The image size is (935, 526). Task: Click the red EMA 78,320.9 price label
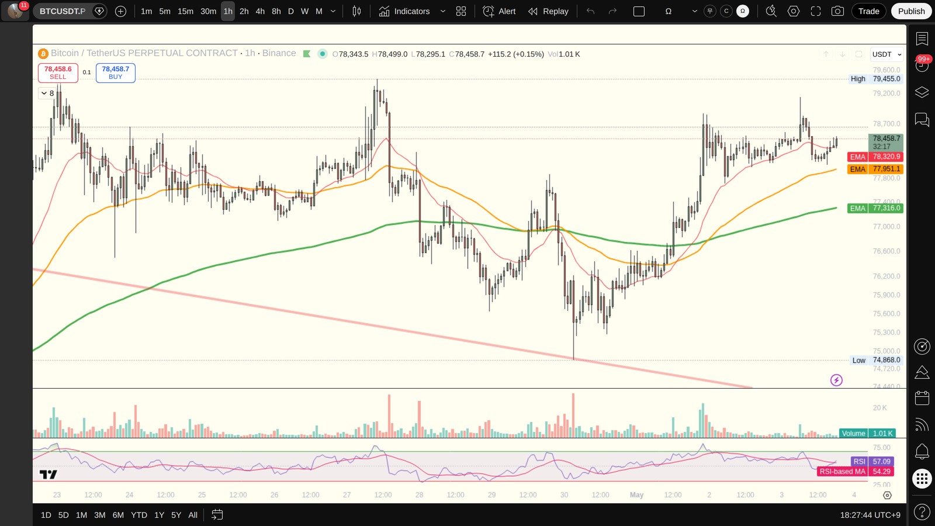pos(875,157)
